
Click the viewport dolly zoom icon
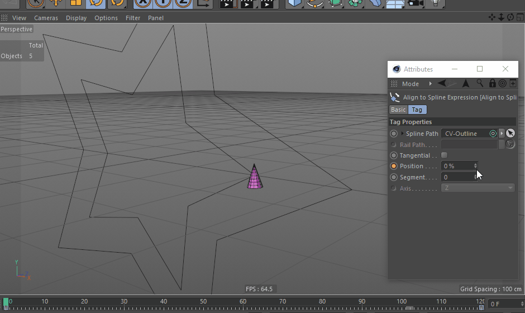point(501,17)
